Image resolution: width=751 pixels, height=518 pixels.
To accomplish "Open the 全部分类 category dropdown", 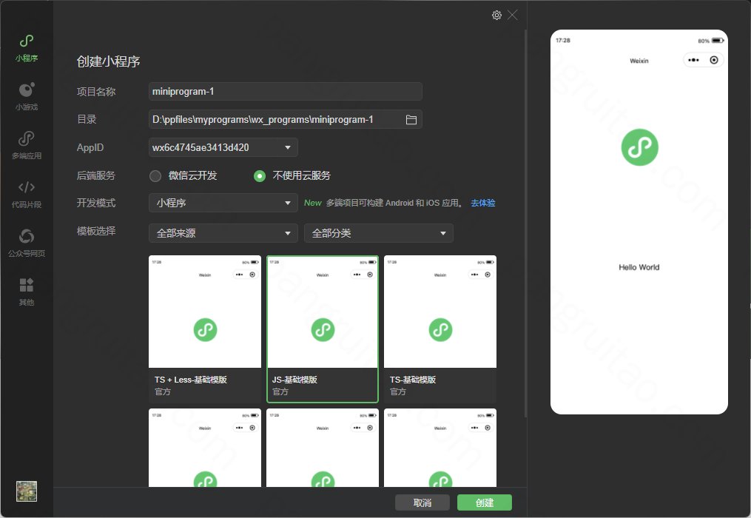I will (378, 233).
